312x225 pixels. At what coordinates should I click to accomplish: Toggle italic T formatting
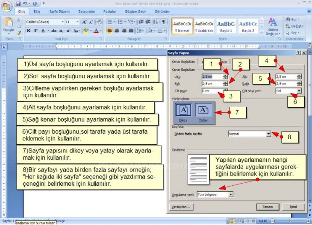tap(35, 31)
